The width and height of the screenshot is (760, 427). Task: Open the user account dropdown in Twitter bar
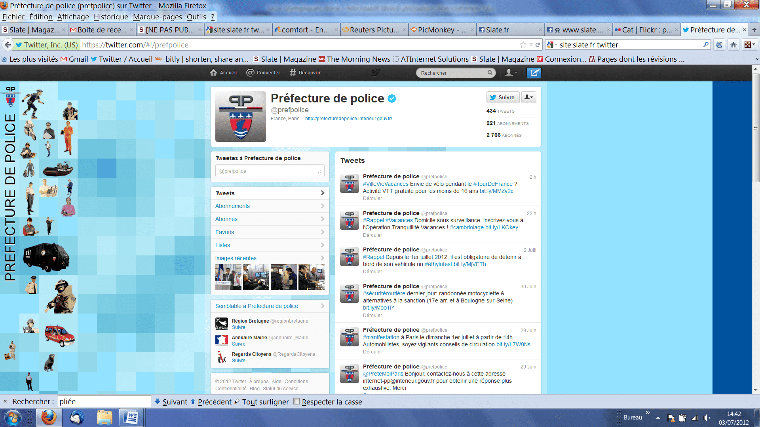pyautogui.click(x=511, y=73)
